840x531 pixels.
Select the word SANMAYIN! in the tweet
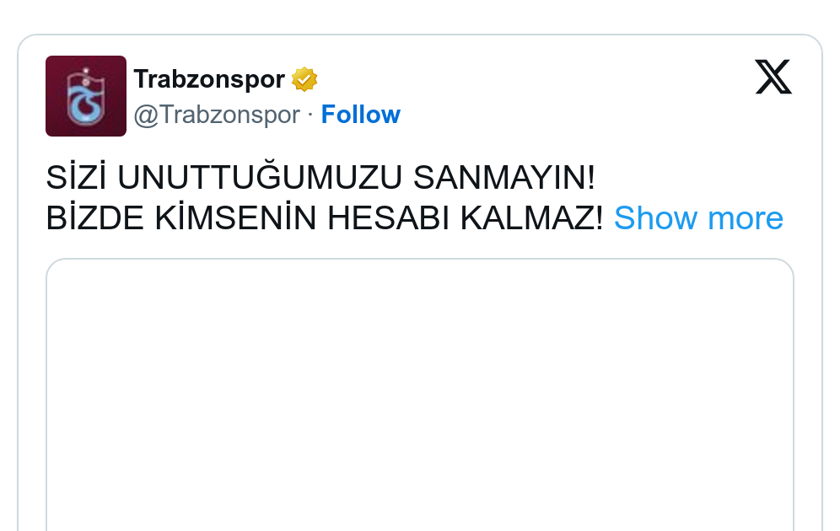pyautogui.click(x=504, y=177)
